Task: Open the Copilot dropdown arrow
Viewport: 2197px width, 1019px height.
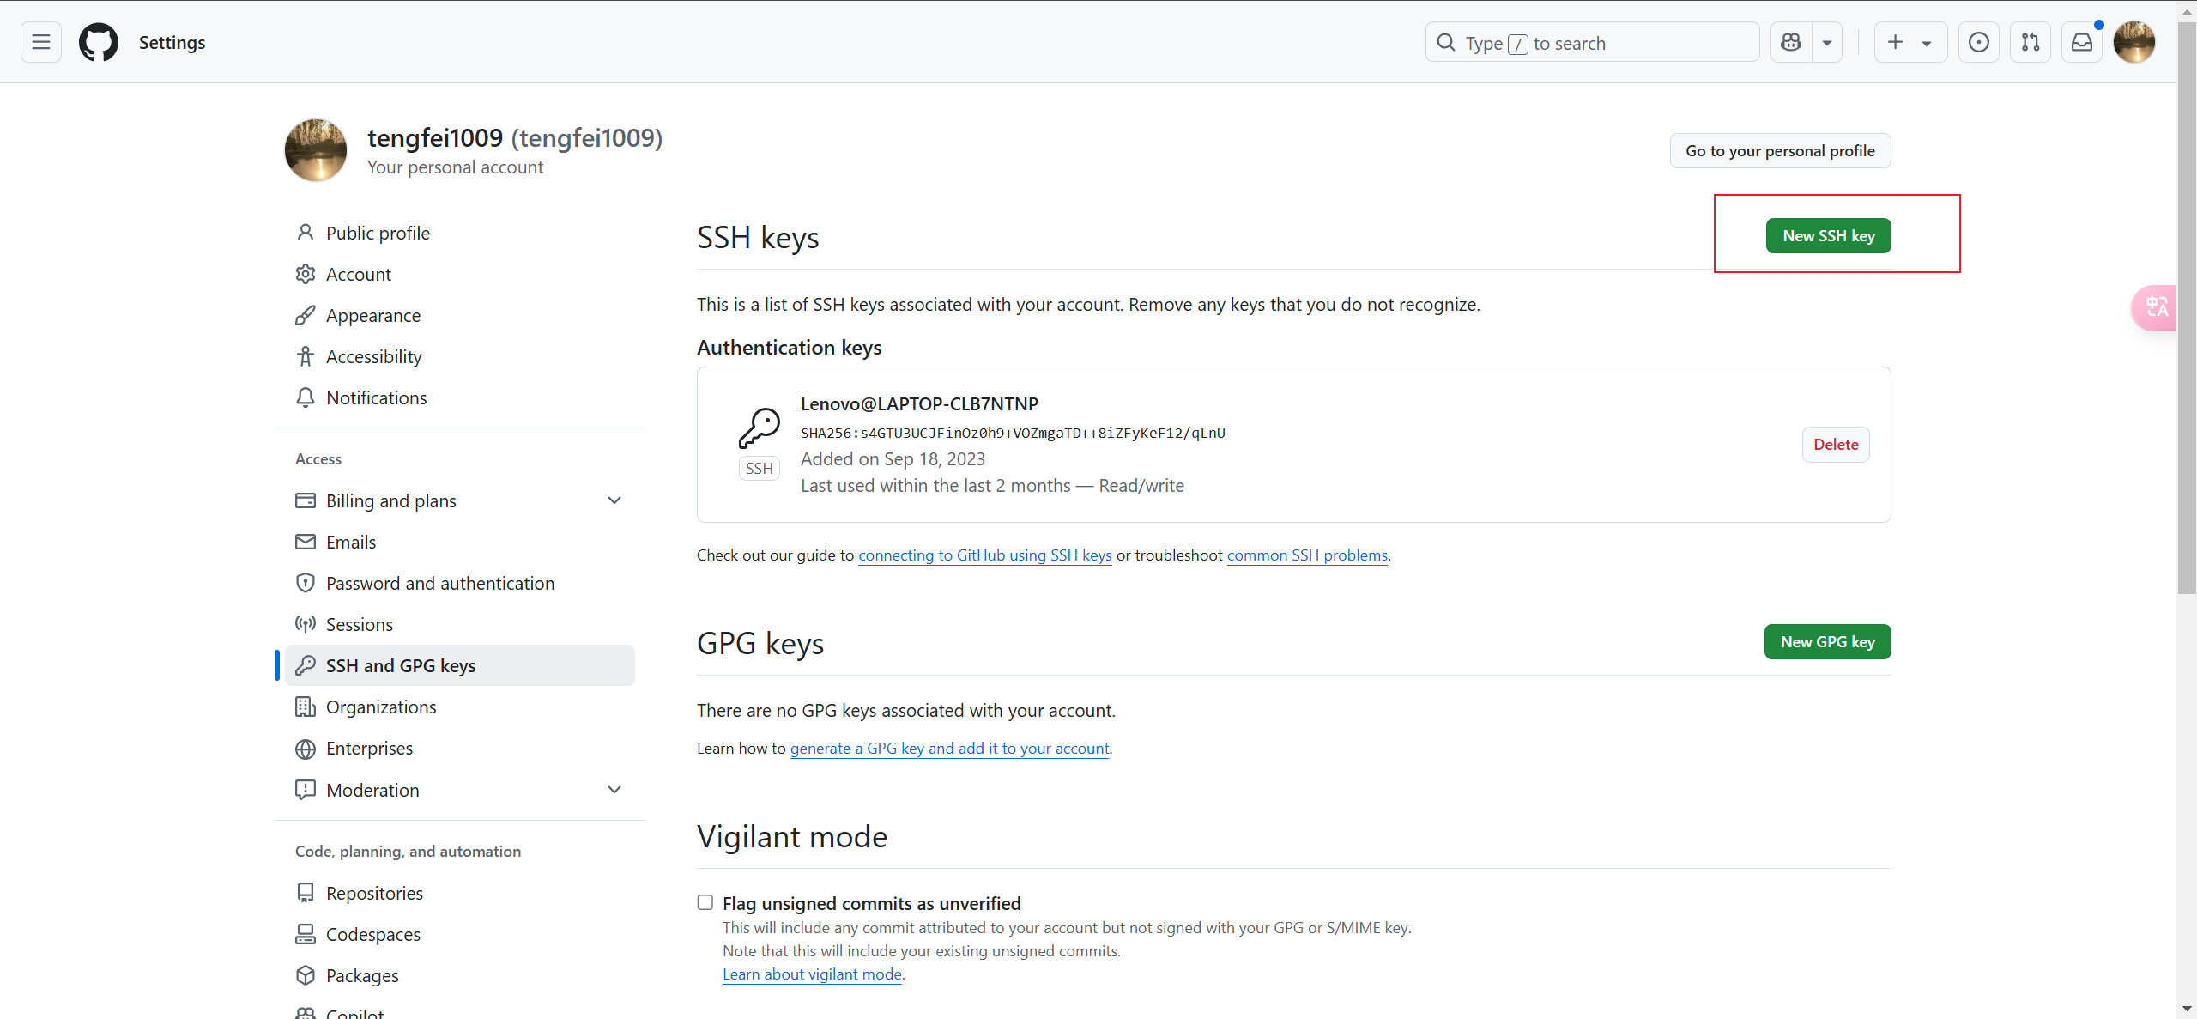Action: click(x=1827, y=42)
